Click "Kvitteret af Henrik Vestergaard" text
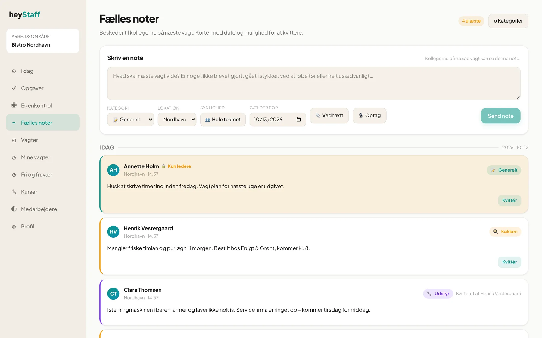The width and height of the screenshot is (542, 338). (488, 294)
